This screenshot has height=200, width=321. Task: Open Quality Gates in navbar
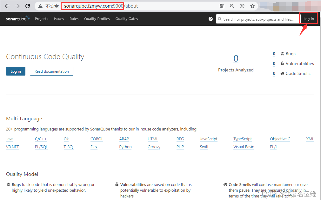[126, 19]
